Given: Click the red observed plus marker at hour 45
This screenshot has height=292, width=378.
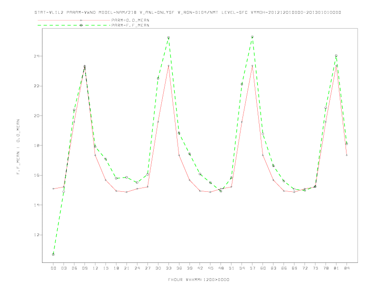Looking at the screenshot, I should pyautogui.click(x=210, y=192).
